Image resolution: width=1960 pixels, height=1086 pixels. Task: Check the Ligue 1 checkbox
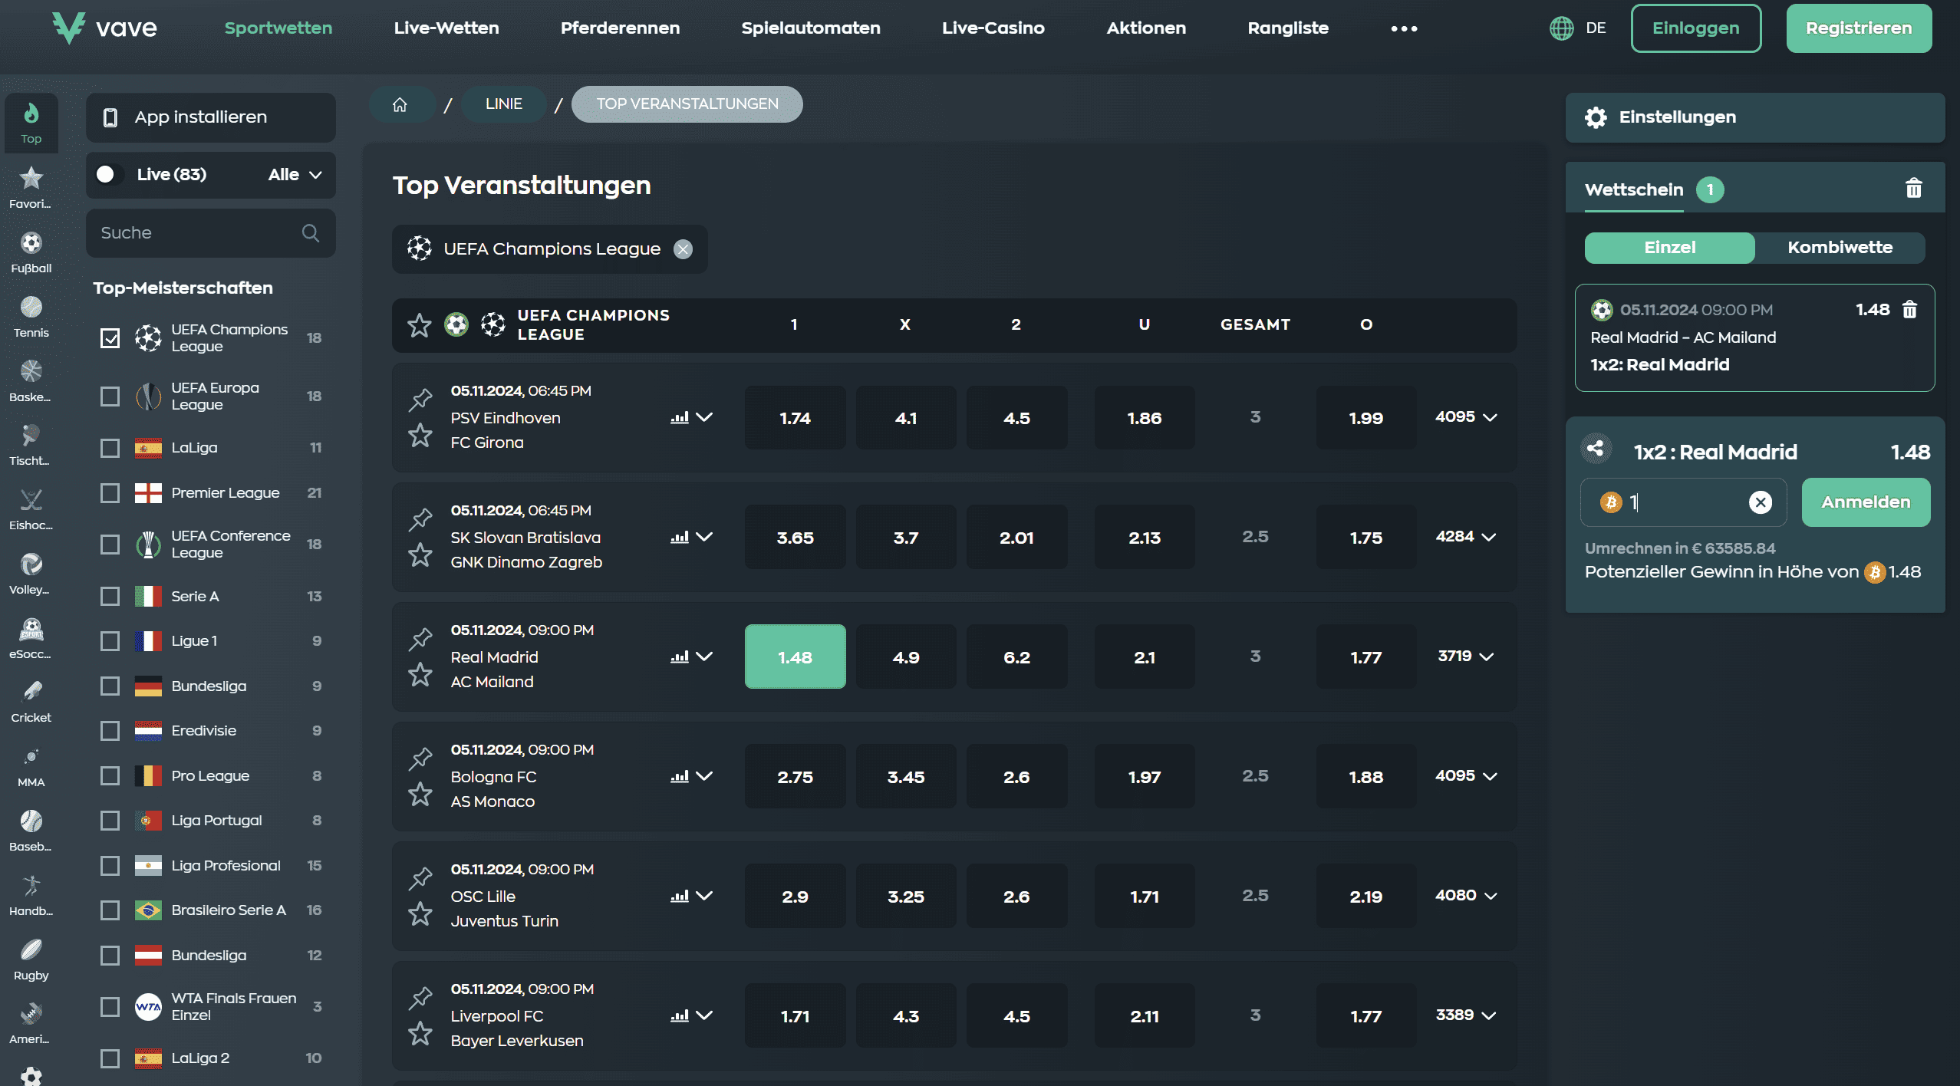click(110, 641)
